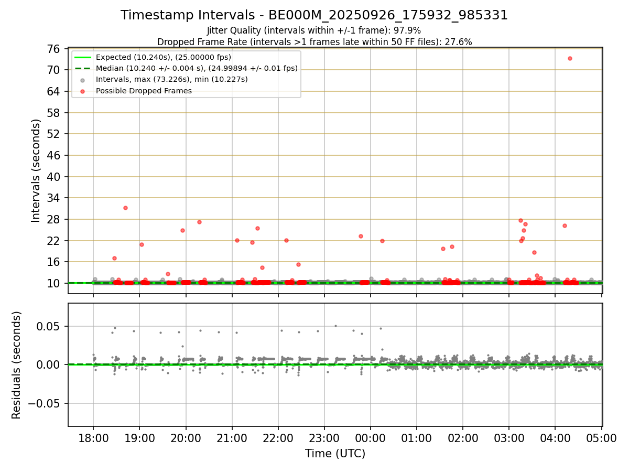Select the 'Dropped Frame Rate' 27.6% subtitle line
The height and width of the screenshot is (472, 629).
pyautogui.click(x=314, y=42)
